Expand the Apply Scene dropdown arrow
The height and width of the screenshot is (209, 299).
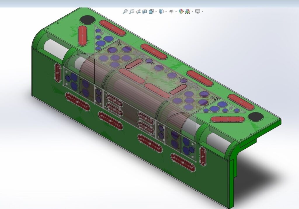tap(193, 12)
